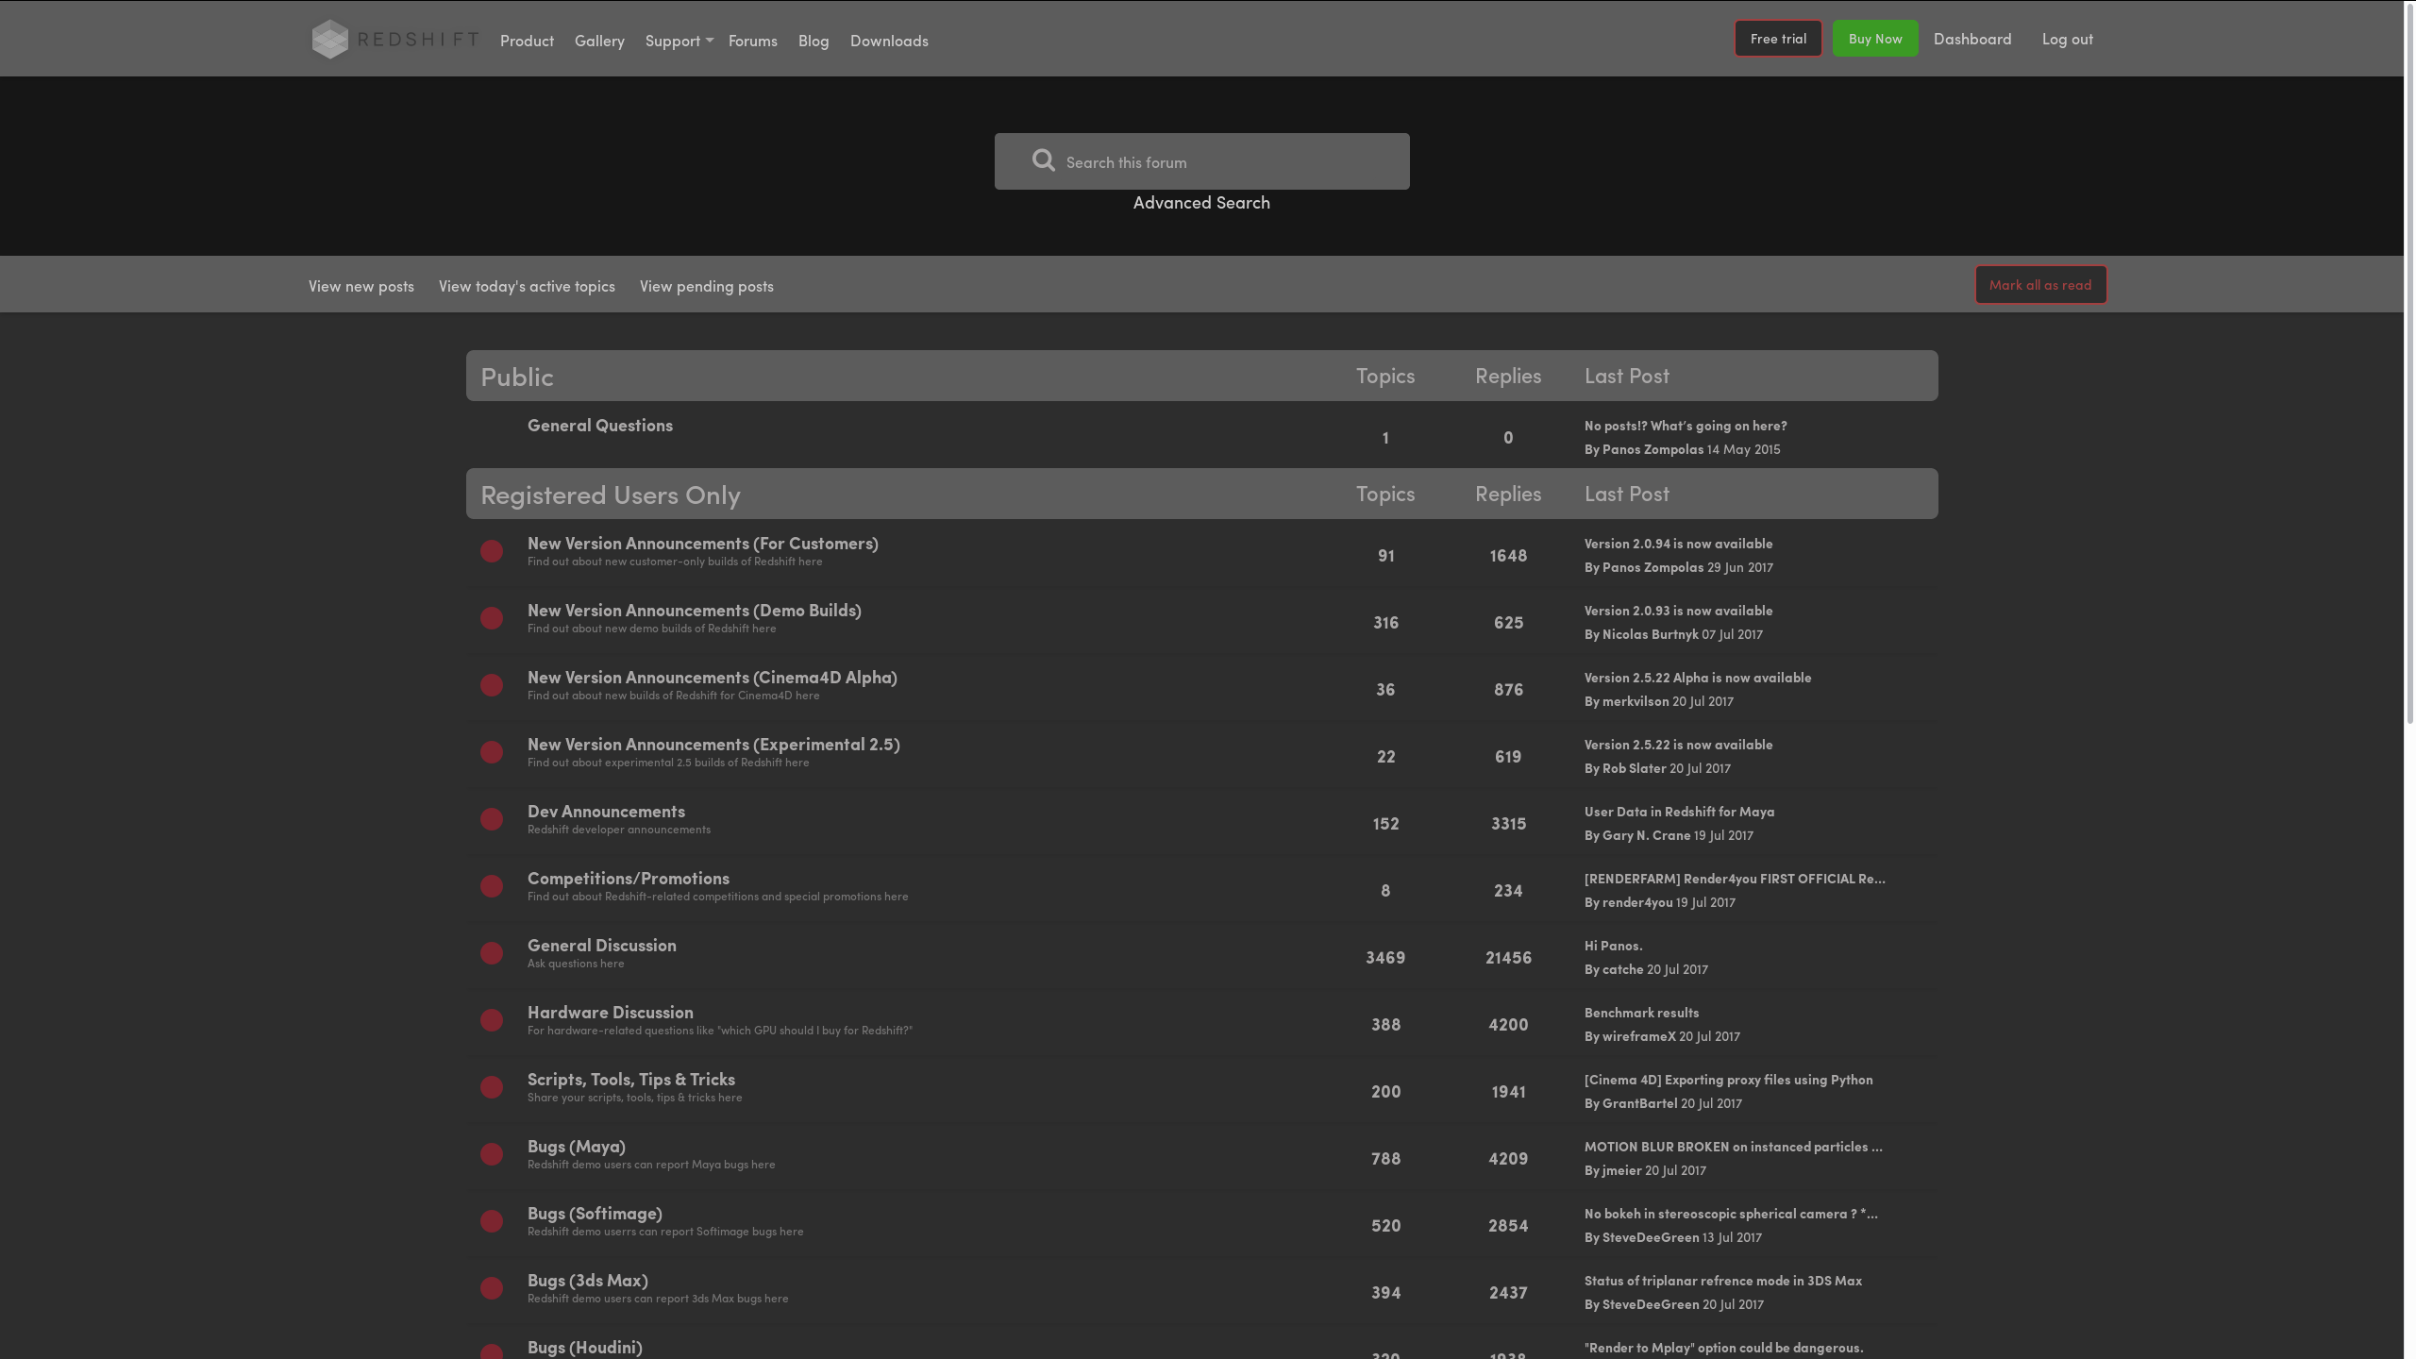
Task: Open author link wireframeX
Action: point(1639,1036)
